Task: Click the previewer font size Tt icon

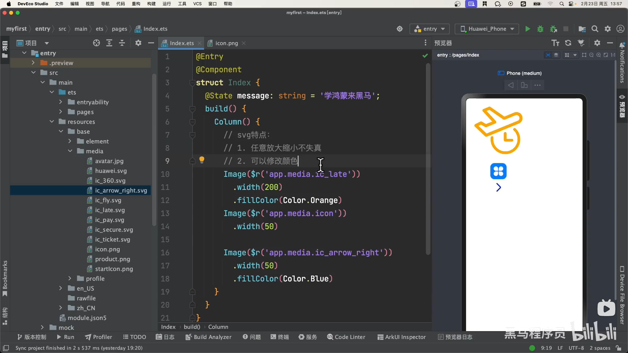Action: (x=555, y=43)
